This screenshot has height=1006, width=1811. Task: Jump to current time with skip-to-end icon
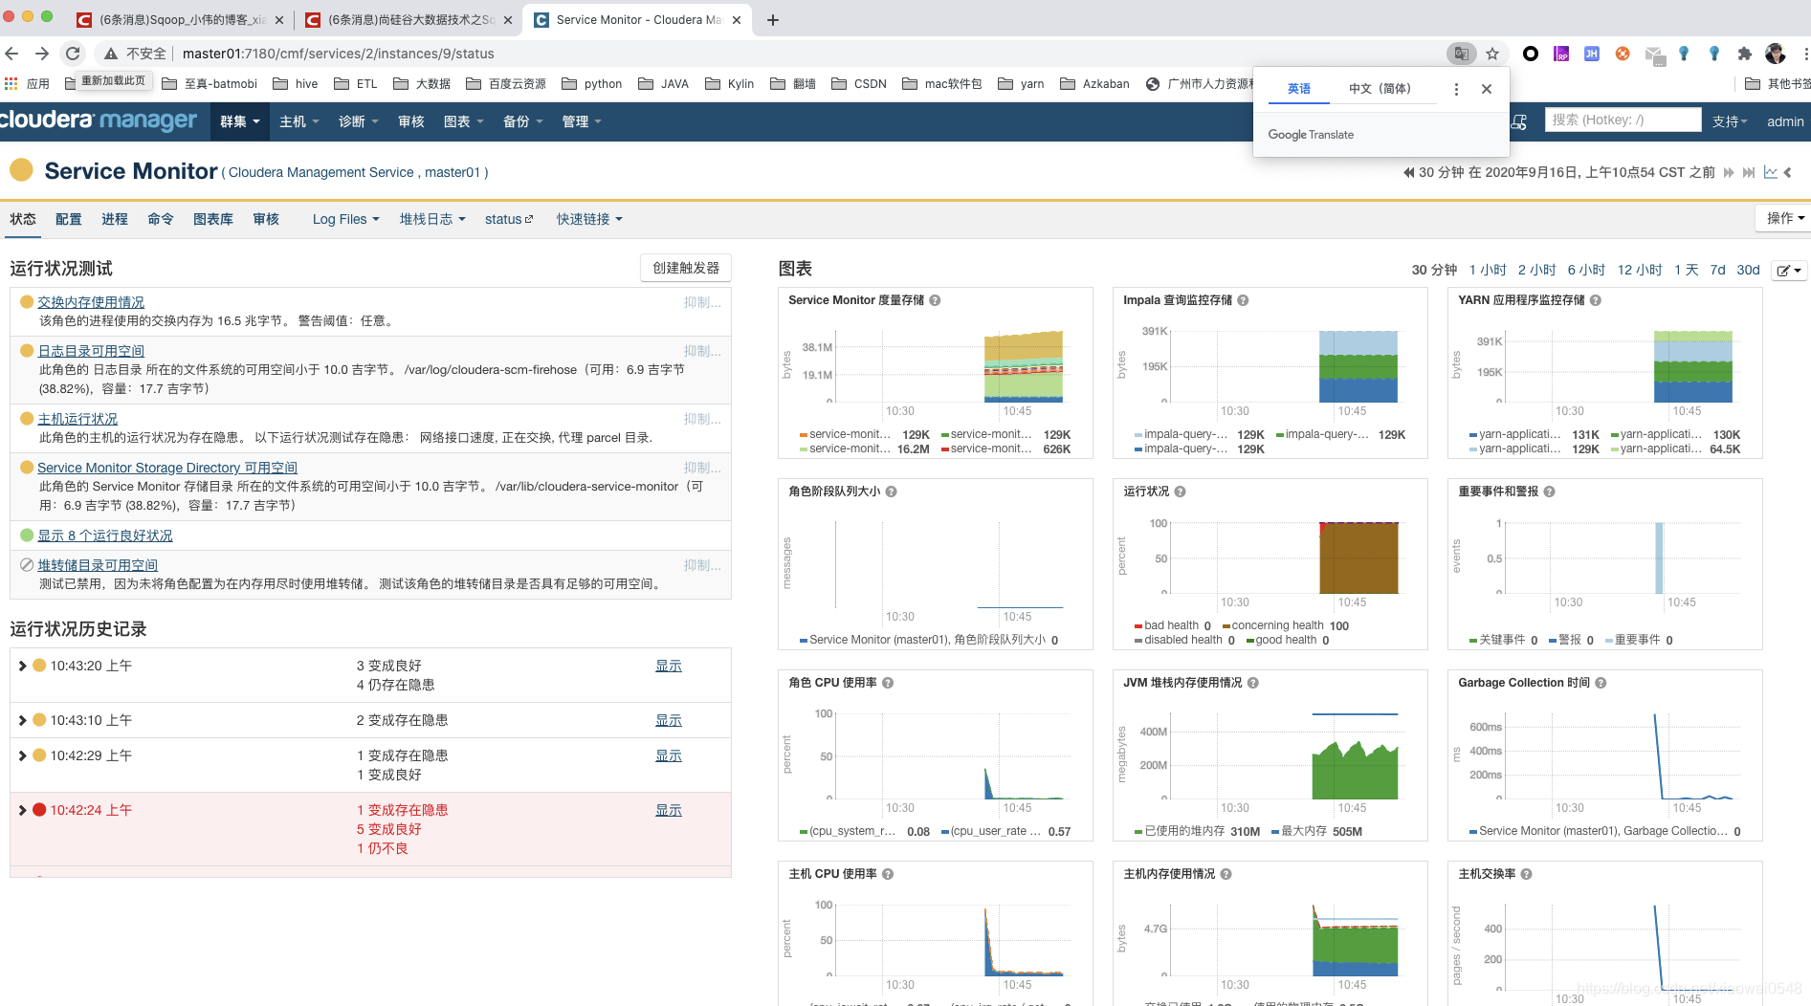(x=1749, y=172)
